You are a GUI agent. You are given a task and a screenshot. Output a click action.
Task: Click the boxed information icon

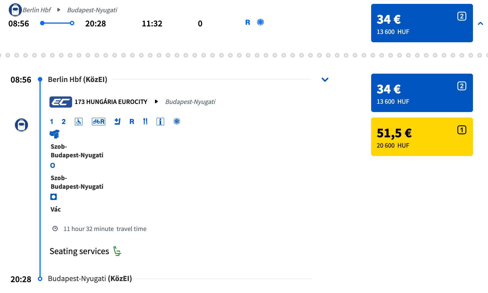(x=160, y=121)
